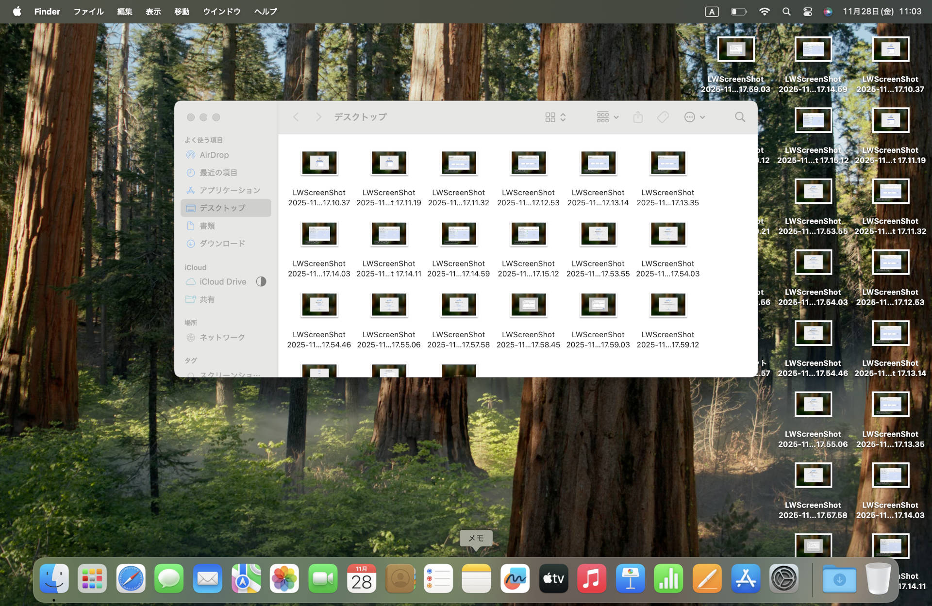932x606 pixels.
Task: Open the icon size chevron next to view switcher
Action: click(563, 116)
